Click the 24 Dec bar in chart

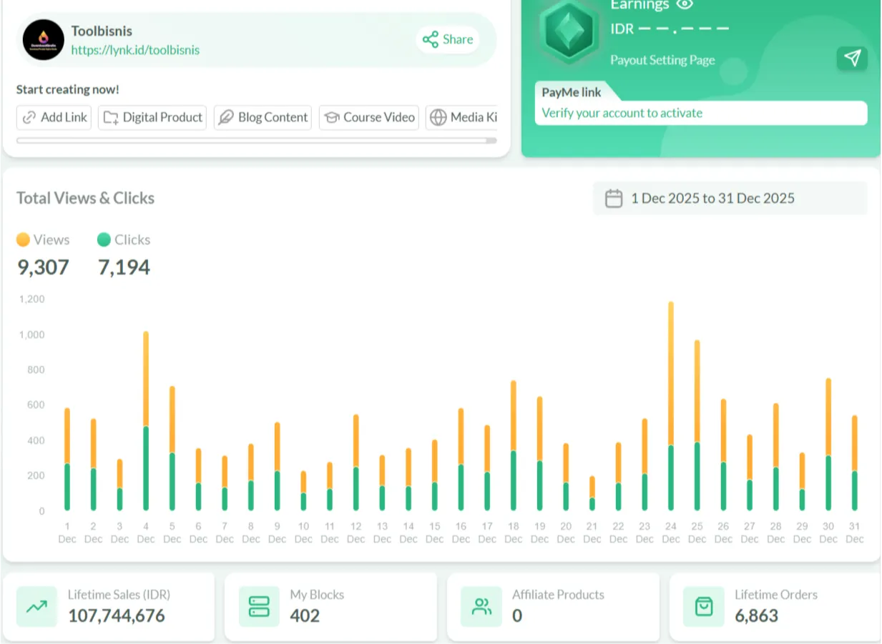coord(671,406)
